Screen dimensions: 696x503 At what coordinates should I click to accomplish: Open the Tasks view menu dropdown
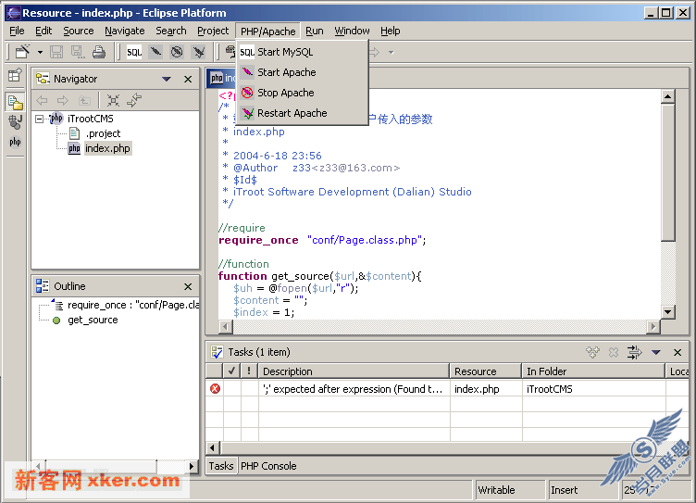pos(656,352)
